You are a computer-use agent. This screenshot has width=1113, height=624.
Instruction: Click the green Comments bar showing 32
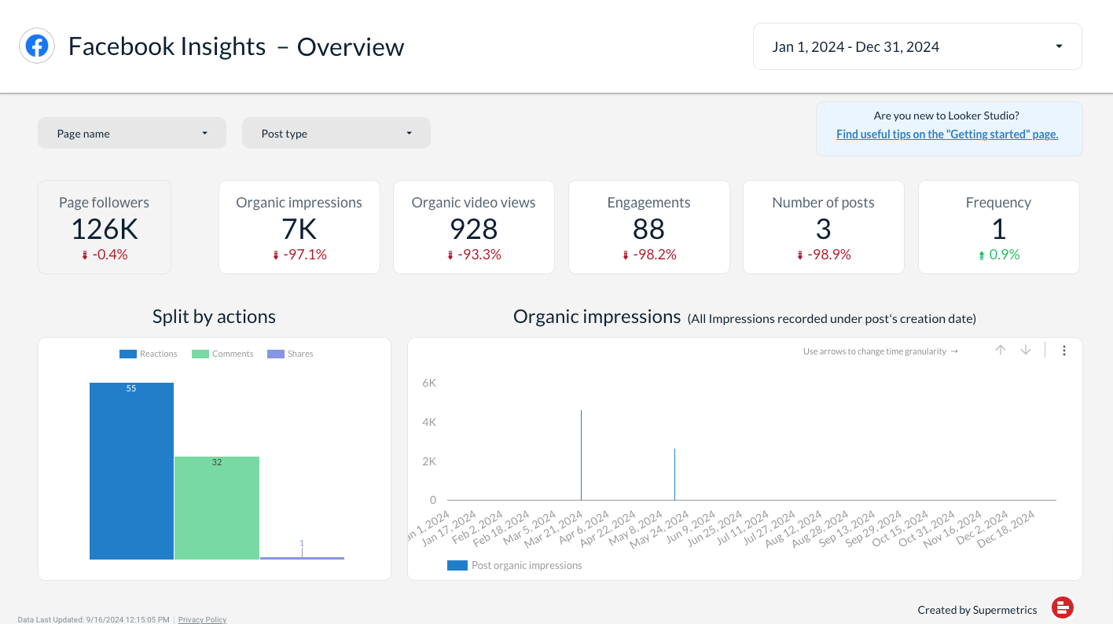(x=217, y=508)
